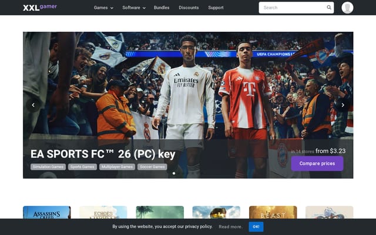This screenshot has height=235, width=376.
Task: Open the Echoes game thumbnail
Action: (x=103, y=212)
